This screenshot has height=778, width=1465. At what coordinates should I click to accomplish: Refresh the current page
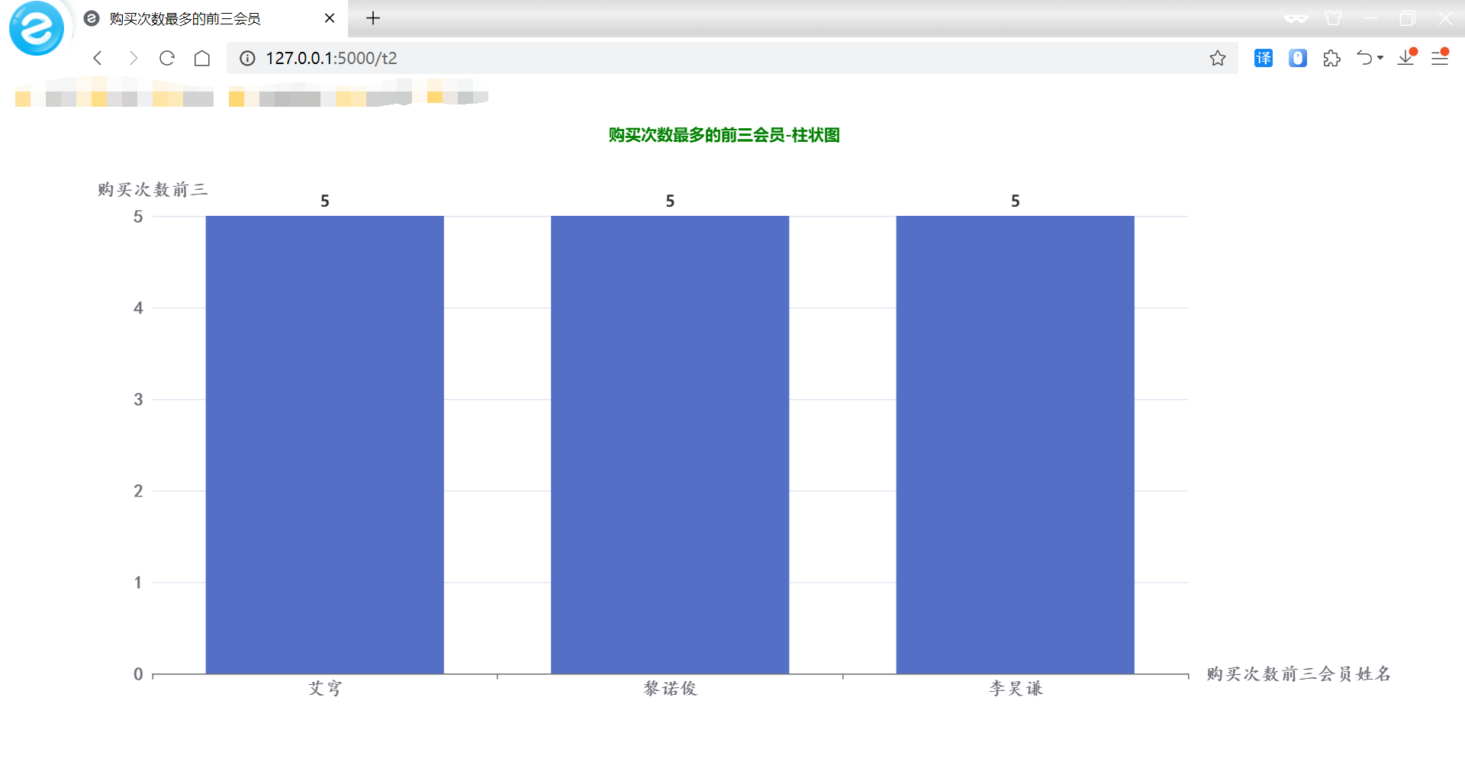pos(167,57)
